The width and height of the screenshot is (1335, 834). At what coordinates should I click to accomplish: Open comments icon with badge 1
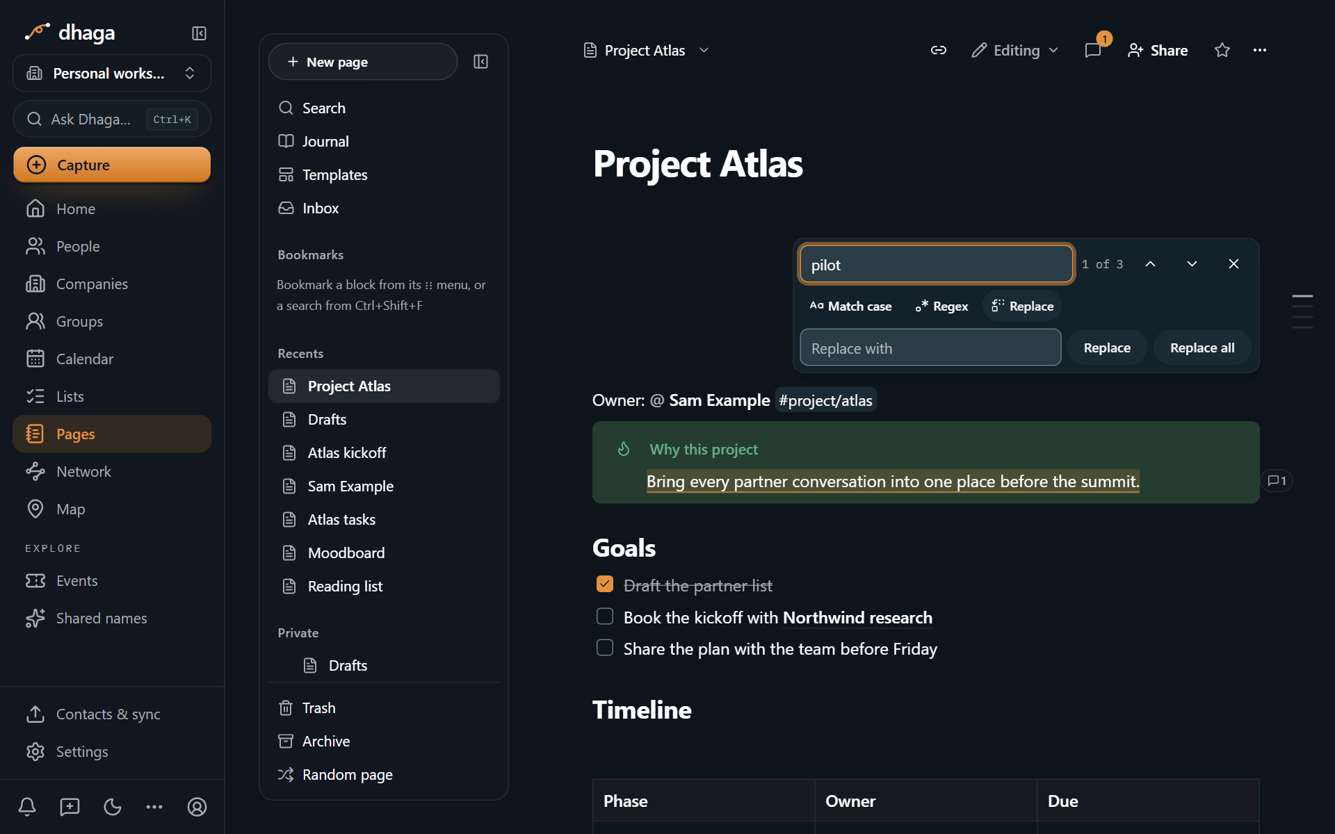pyautogui.click(x=1093, y=50)
